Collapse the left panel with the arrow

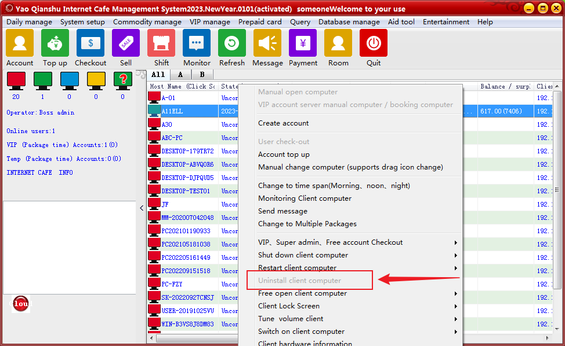tap(142, 208)
